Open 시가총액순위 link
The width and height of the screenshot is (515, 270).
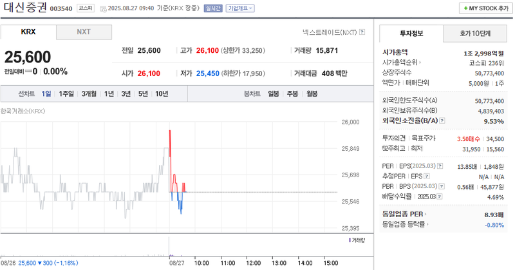click(401, 62)
